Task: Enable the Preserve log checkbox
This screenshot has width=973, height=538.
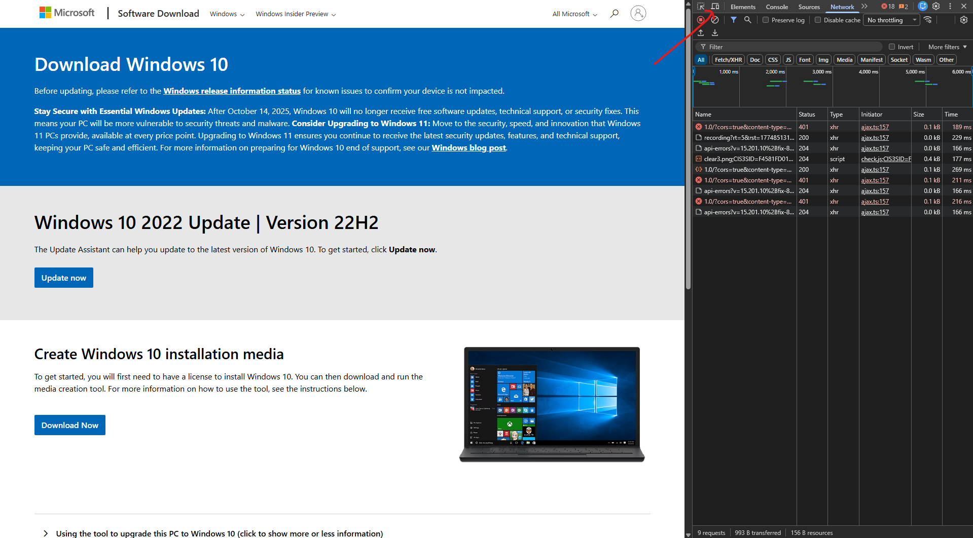Action: pos(766,20)
